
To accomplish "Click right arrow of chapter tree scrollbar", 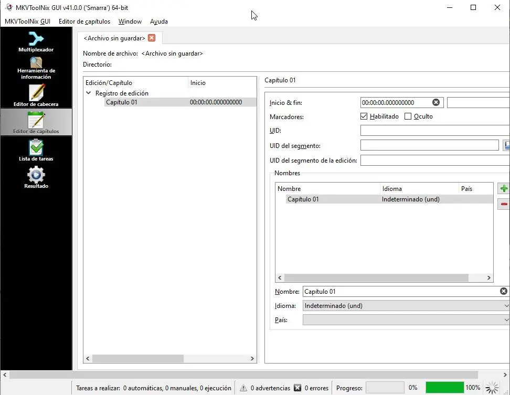I will click(x=252, y=358).
